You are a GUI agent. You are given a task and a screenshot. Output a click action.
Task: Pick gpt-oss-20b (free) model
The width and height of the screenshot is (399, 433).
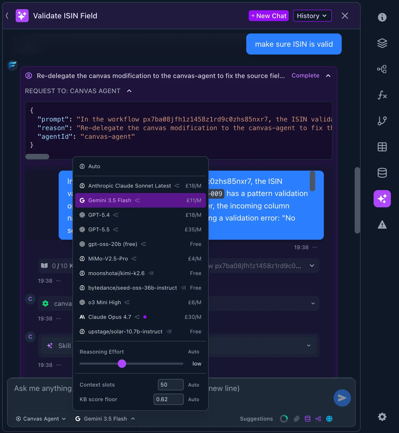click(141, 244)
